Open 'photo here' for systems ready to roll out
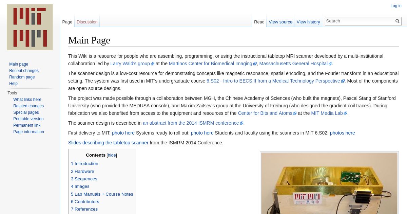Viewport: 407px width, 214px height. click(202, 133)
